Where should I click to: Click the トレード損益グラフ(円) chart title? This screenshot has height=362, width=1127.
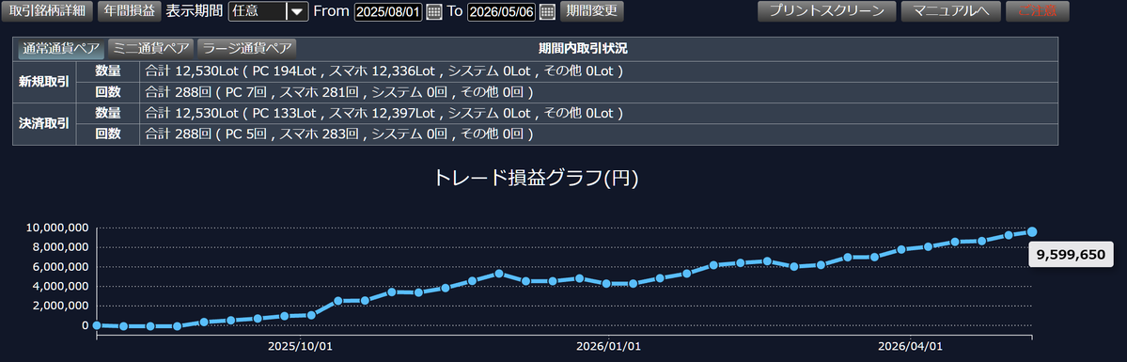536,179
